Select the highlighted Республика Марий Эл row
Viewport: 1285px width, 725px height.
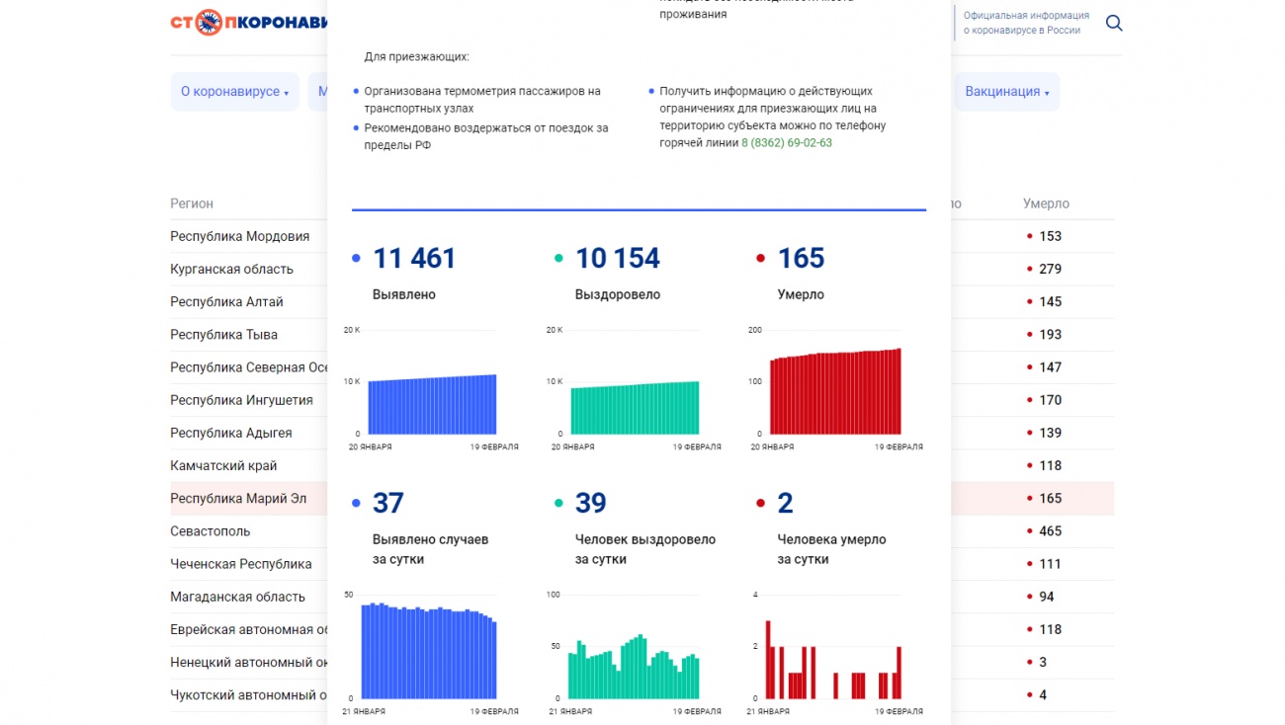pyautogui.click(x=238, y=499)
